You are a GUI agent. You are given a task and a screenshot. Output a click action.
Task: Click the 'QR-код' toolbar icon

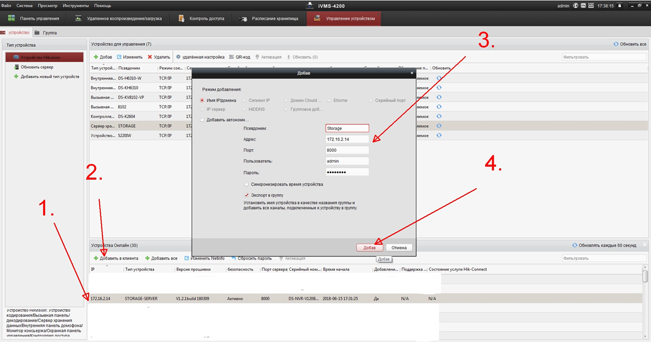232,57
